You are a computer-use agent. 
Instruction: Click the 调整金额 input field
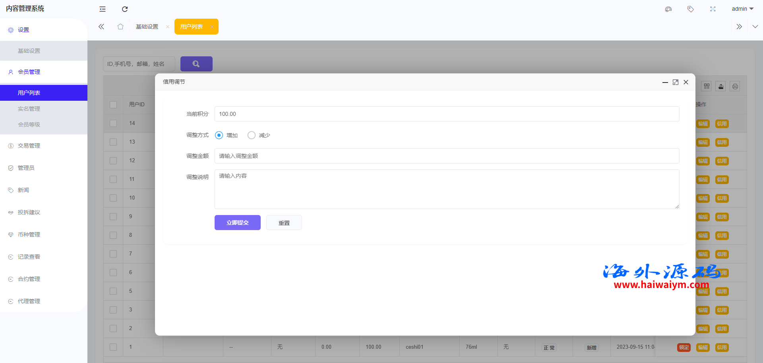point(447,156)
